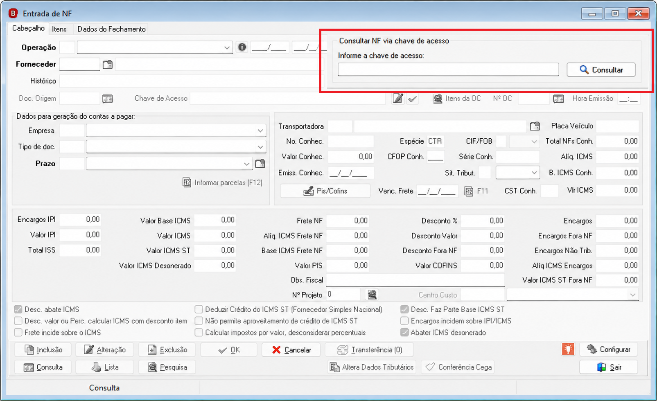The image size is (657, 401).
Task: Click the info icon next to Operação
Action: pos(242,47)
